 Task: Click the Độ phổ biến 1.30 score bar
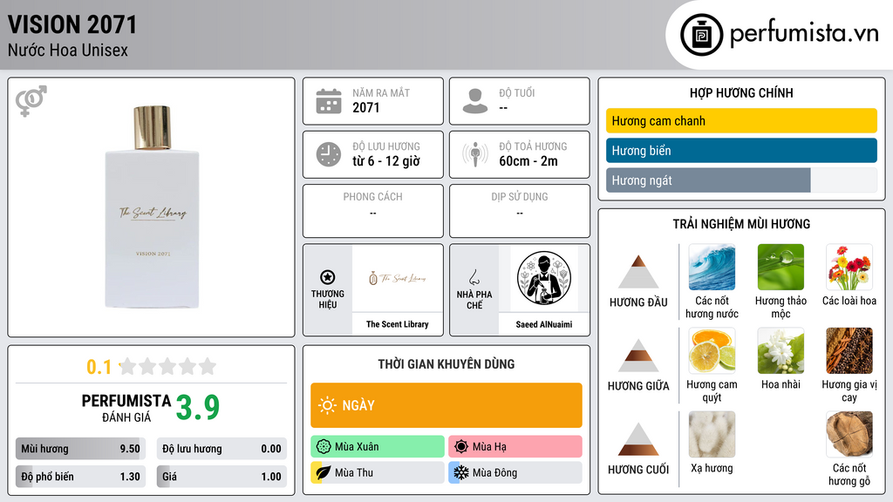(x=81, y=477)
